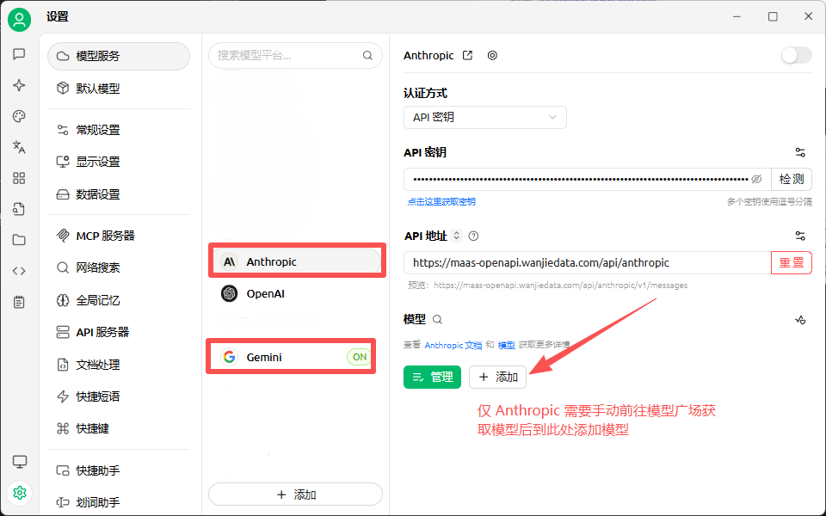826x516 pixels.
Task: Show the hidden API key with eye icon
Action: (x=757, y=180)
